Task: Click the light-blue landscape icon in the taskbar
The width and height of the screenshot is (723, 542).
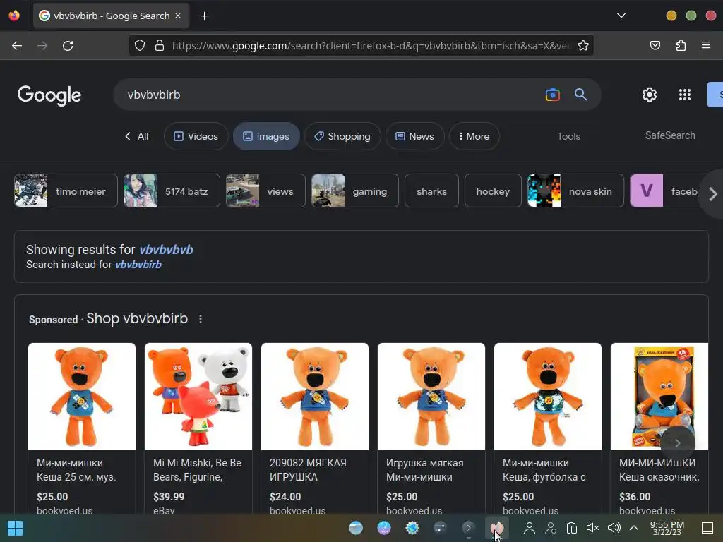Action: [356, 528]
